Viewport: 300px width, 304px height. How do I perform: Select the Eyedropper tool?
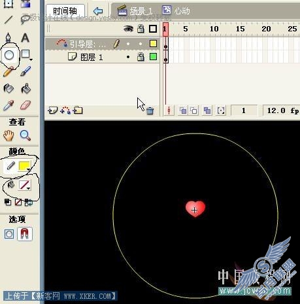tap(8, 105)
